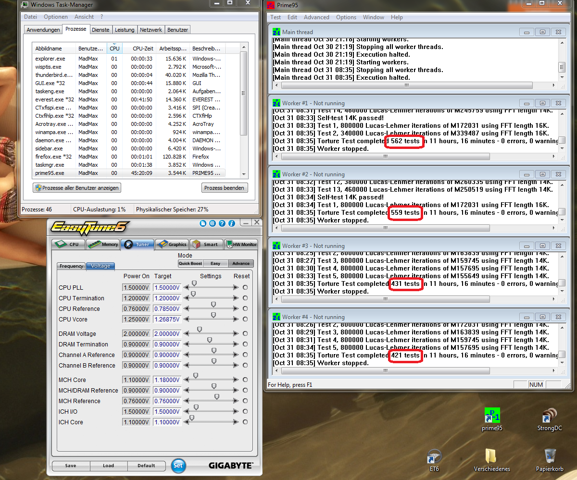Click the EasyTune6 question mark help icon
Image resolution: width=577 pixels, height=480 pixels.
(x=222, y=223)
